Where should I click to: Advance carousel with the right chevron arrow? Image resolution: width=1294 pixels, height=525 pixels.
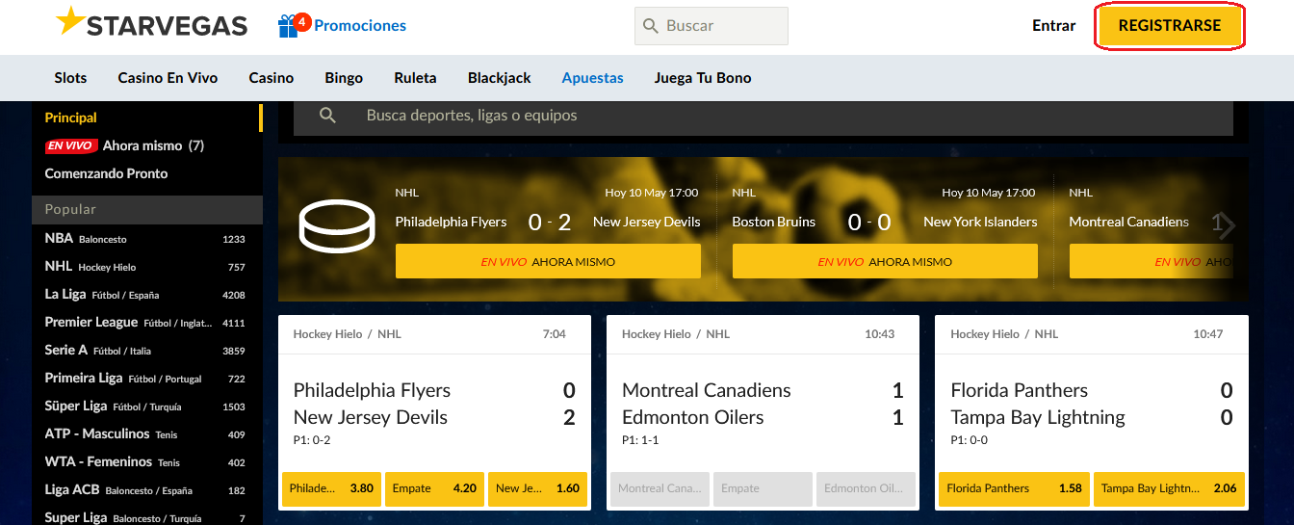point(1225,225)
